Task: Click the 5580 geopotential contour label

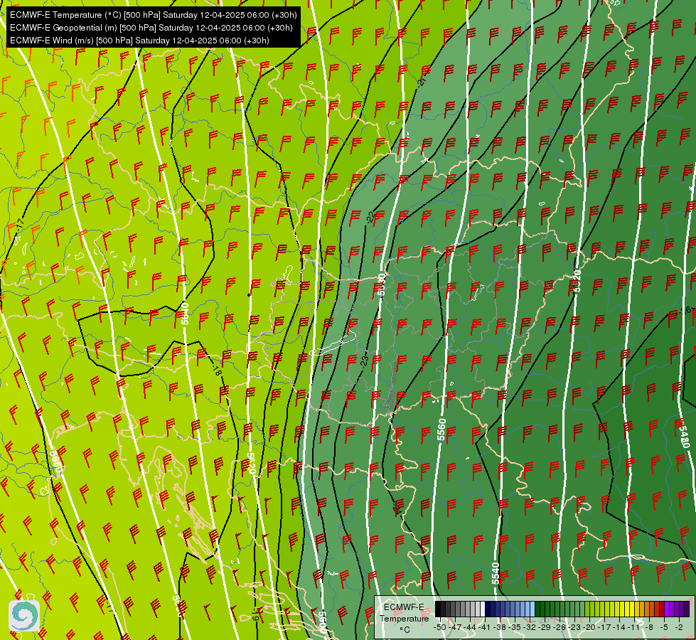Action: tap(381, 284)
